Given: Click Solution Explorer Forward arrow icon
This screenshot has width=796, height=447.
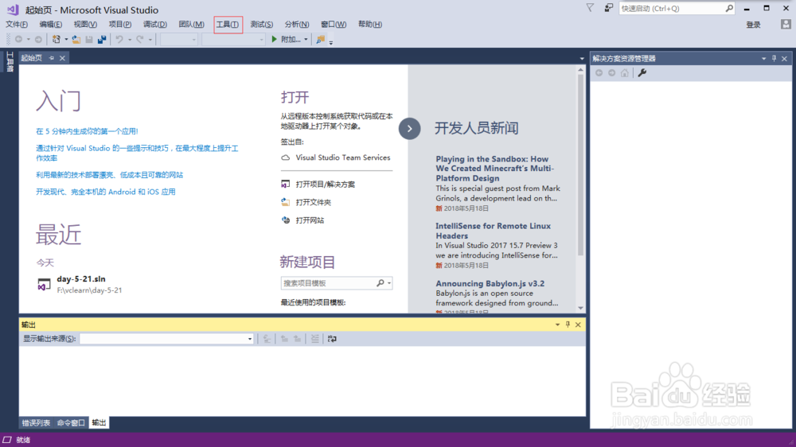Looking at the screenshot, I should coord(611,73).
